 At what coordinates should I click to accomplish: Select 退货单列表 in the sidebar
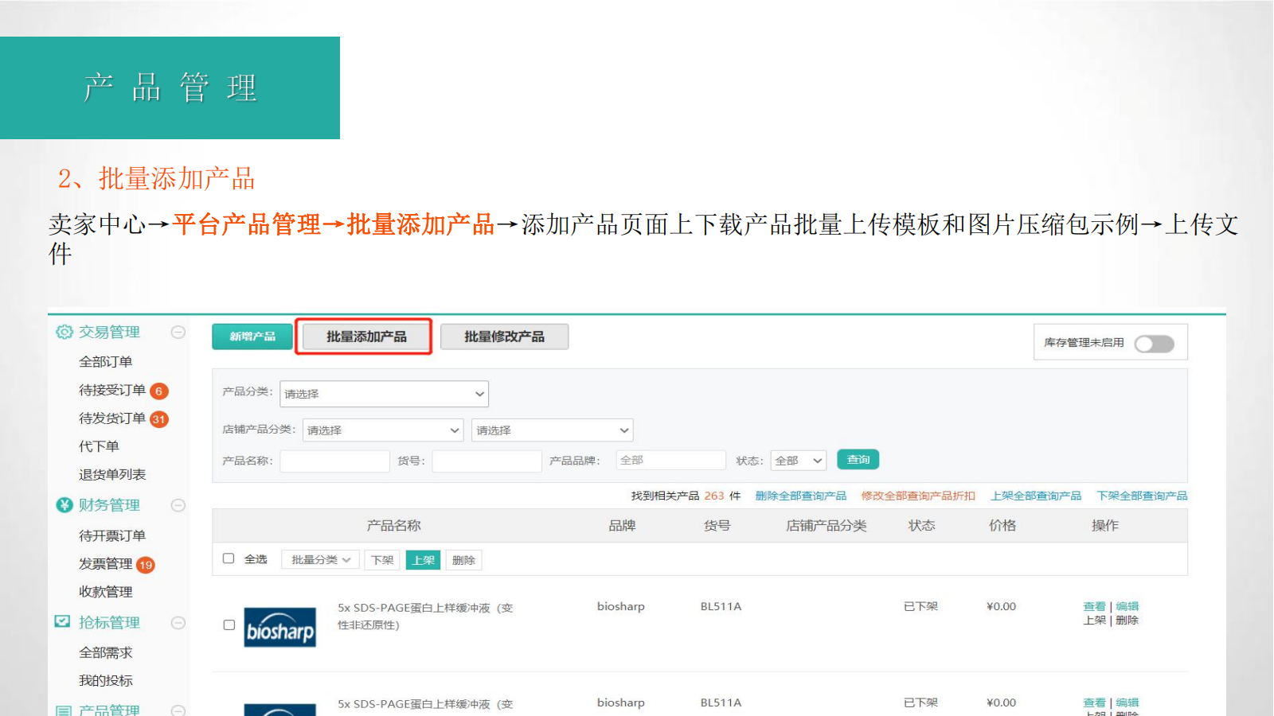tap(112, 475)
